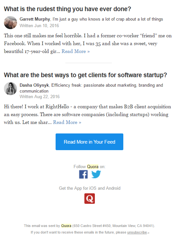Open Dasha Oliynyk's avatar photo
Image resolution: width=174 pixels, height=245 pixels.
10,89
